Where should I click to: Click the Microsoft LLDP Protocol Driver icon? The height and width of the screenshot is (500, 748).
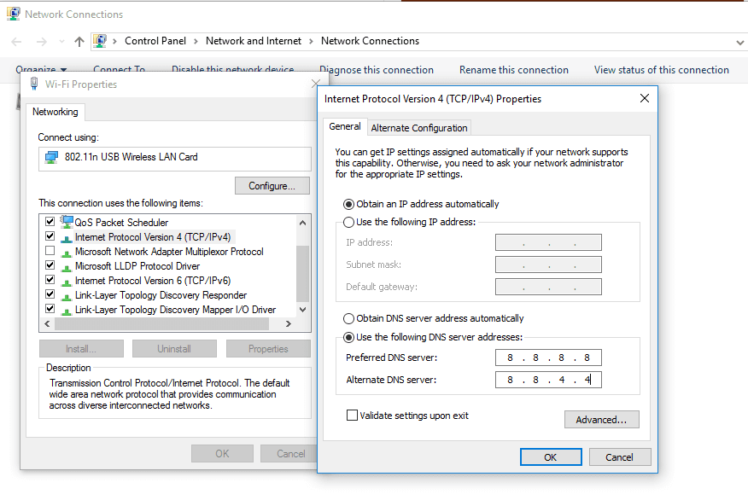pyautogui.click(x=66, y=265)
